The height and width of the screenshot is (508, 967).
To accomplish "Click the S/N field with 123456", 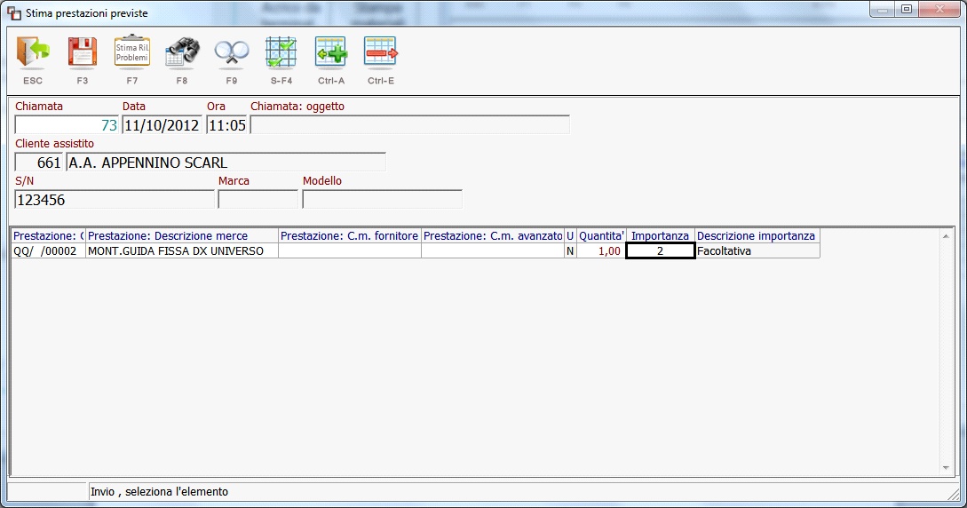I will click(x=115, y=200).
